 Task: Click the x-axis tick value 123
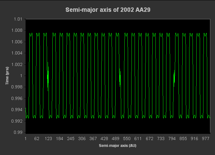[x=48, y=139]
